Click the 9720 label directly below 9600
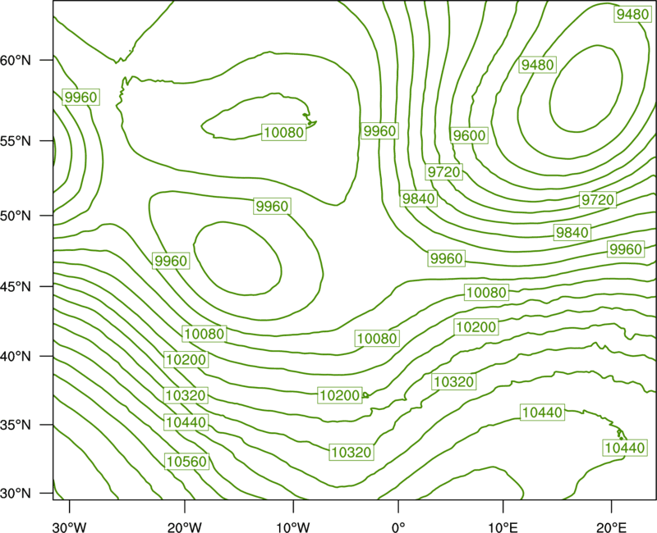Viewport: 657px width, 533px height. coord(443,172)
